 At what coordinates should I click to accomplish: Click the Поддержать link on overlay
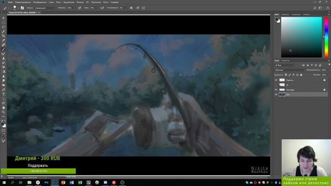pos(38,165)
